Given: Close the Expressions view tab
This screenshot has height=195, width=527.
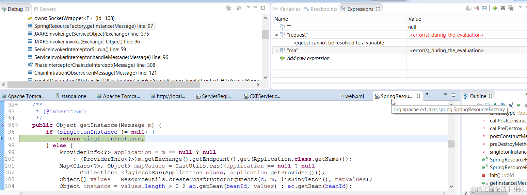Looking at the screenshot, I should coord(378,9).
